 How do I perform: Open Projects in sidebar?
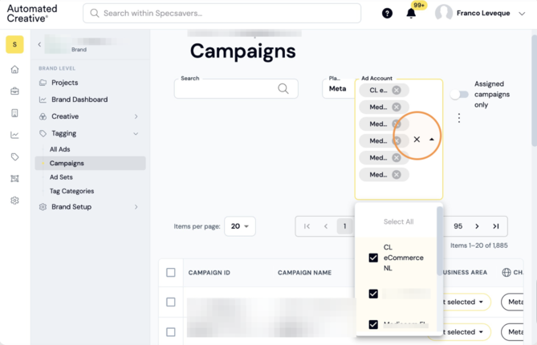pyautogui.click(x=65, y=83)
